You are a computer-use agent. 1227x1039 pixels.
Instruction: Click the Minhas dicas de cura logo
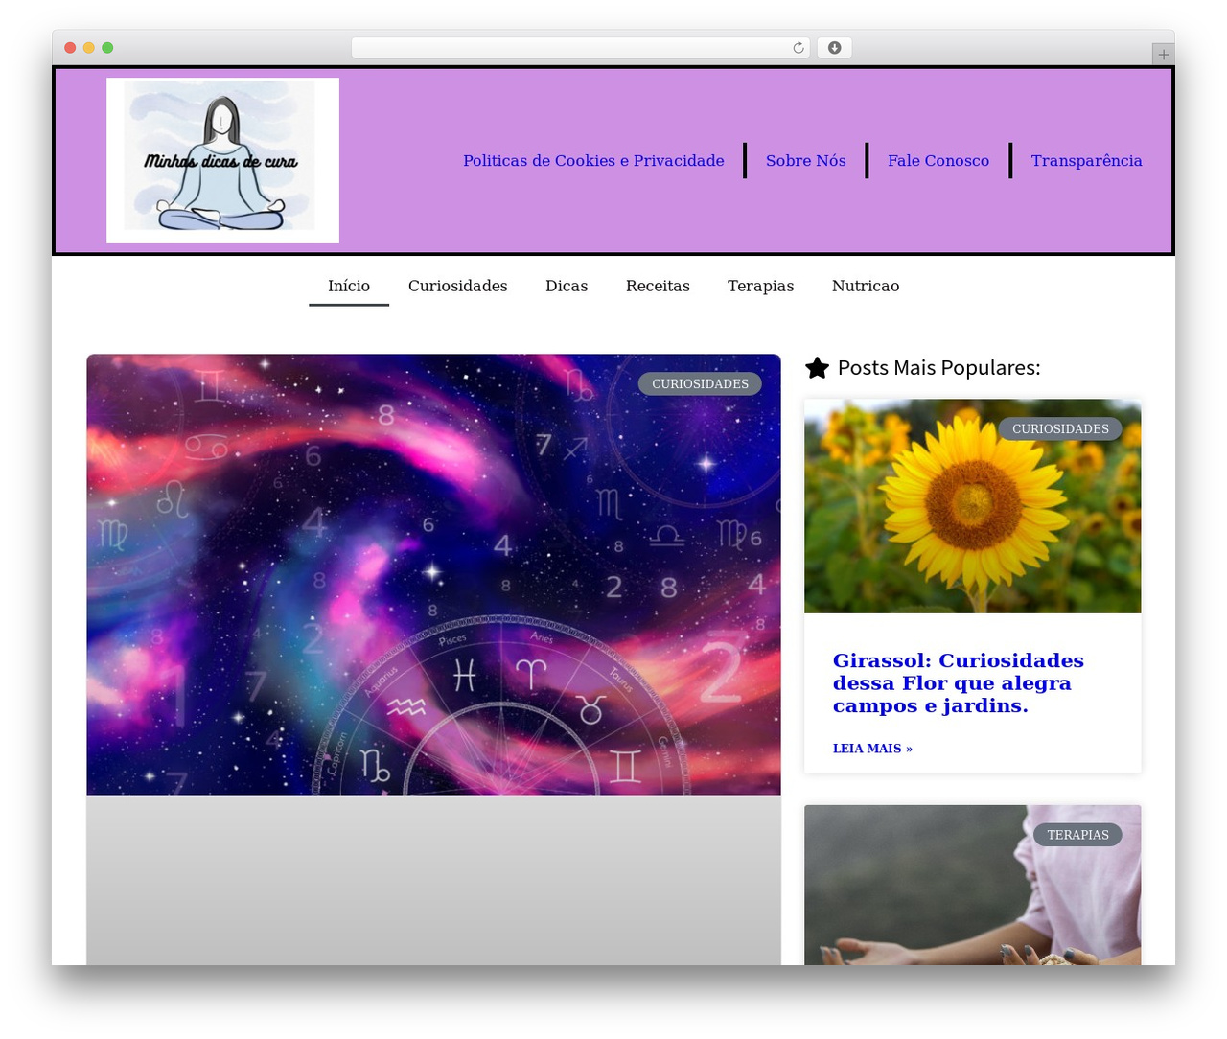click(x=222, y=160)
